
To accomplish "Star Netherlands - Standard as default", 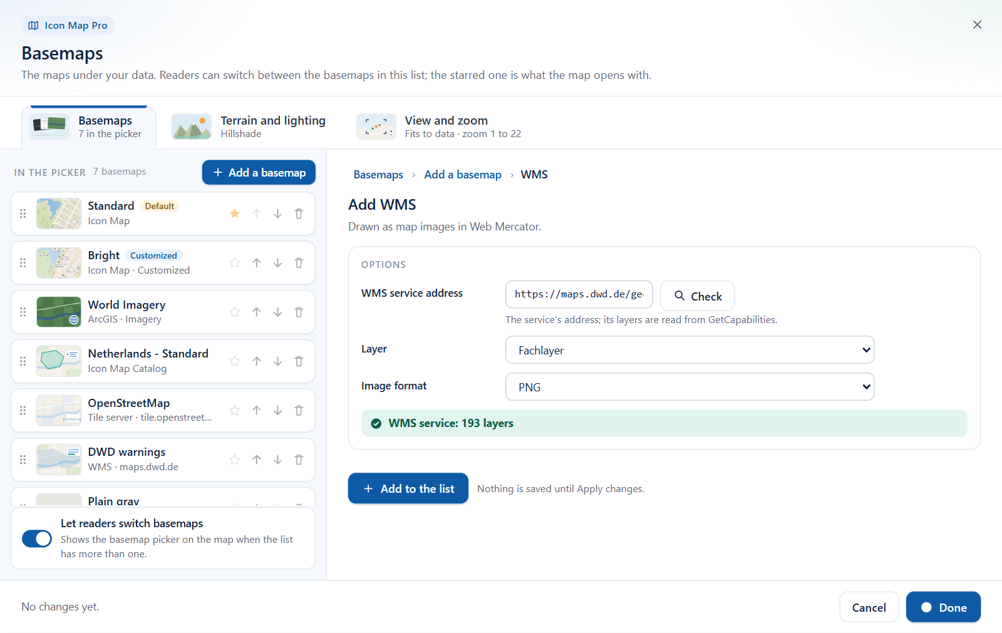I will pyautogui.click(x=235, y=361).
